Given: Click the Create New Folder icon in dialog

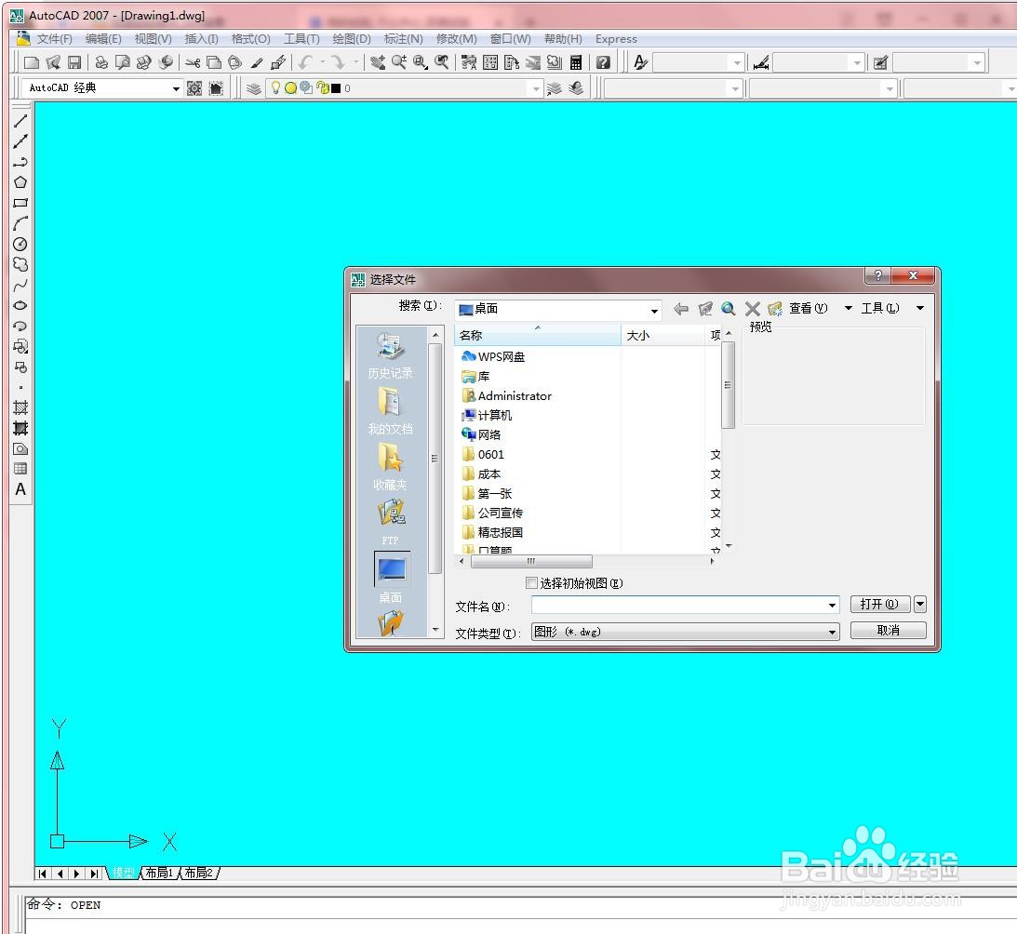Looking at the screenshot, I should pos(775,309).
